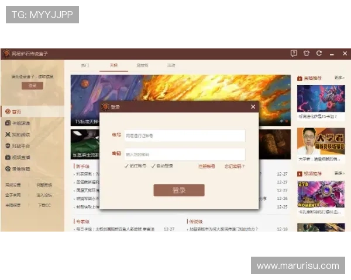Viewport: 351px width, 280px height.
Task: Switch to the 活动 tab
Action: [171, 65]
